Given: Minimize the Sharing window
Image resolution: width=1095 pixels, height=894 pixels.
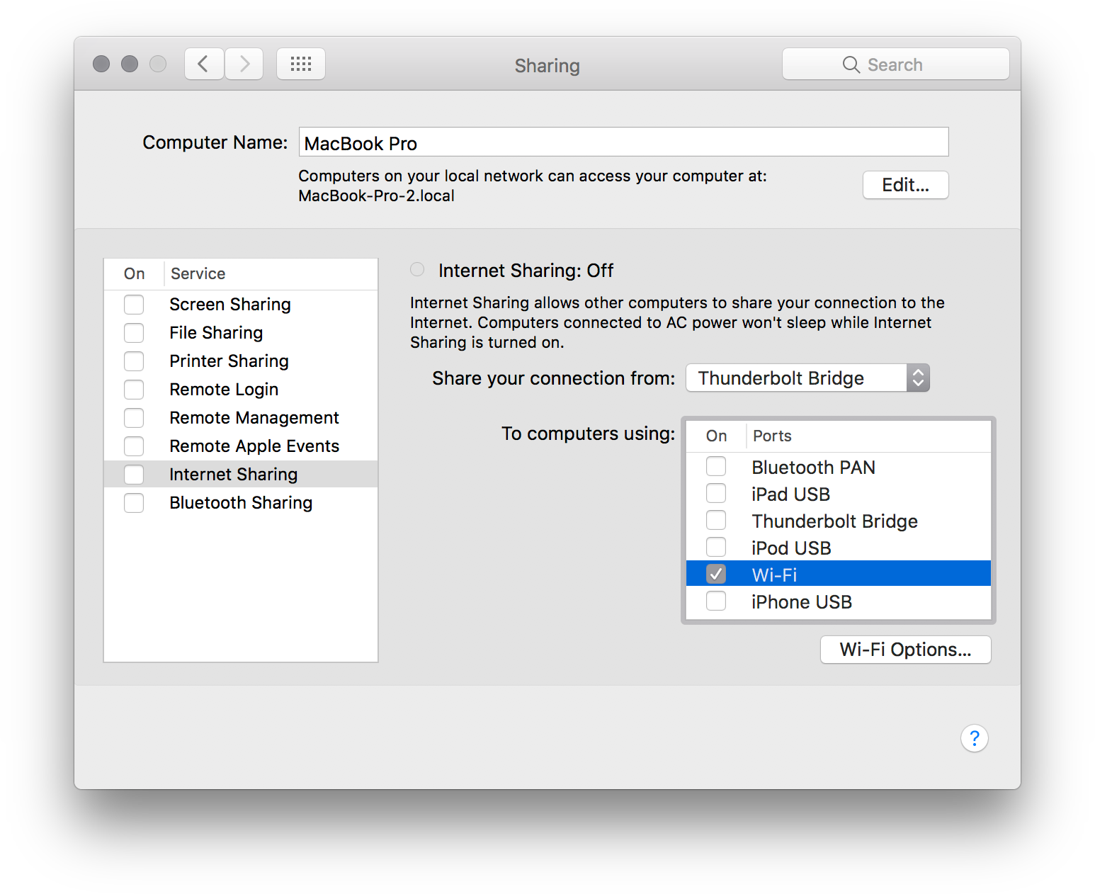Looking at the screenshot, I should 130,64.
